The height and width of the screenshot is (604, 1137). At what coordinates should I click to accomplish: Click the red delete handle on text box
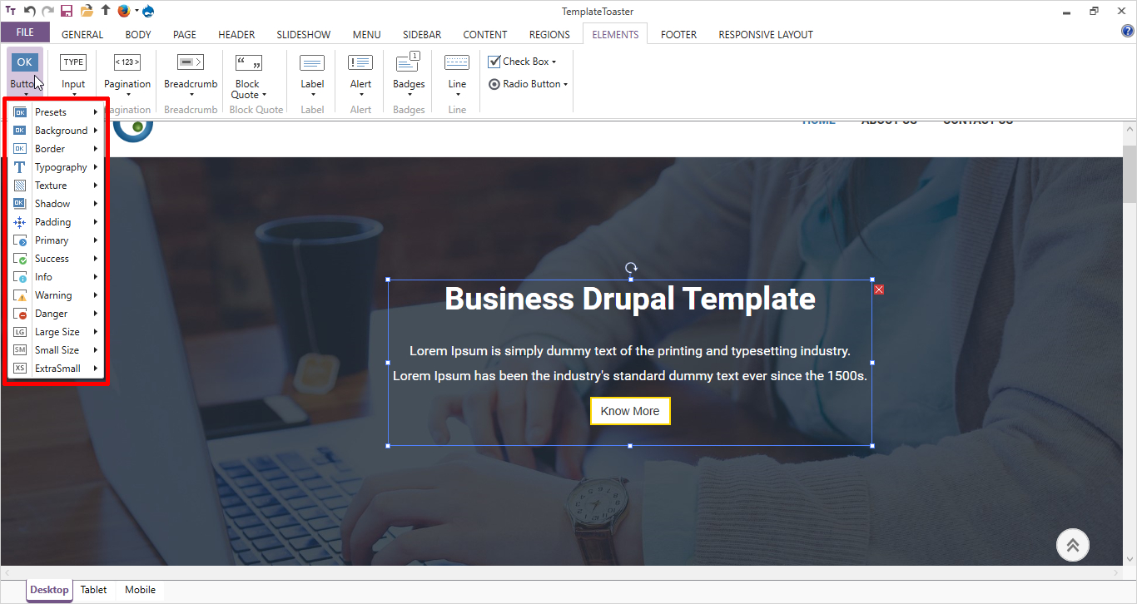(x=879, y=290)
